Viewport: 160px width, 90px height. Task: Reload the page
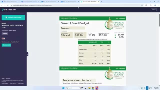[8, 5]
